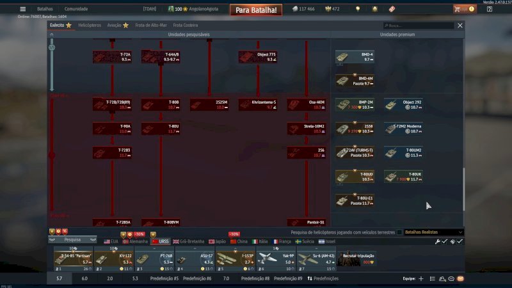Click the Golden Eagles balance icon
Image resolution: width=512 pixels, height=288 pixels.
pyautogui.click(x=332, y=9)
